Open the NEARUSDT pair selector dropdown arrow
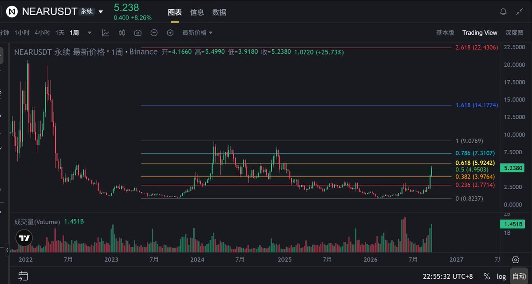This screenshot has width=532, height=284. 101,12
